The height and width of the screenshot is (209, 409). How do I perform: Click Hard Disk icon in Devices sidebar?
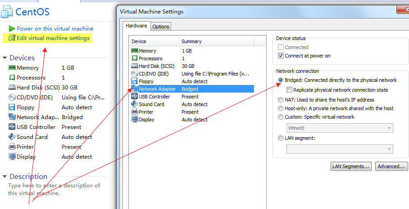point(12,88)
